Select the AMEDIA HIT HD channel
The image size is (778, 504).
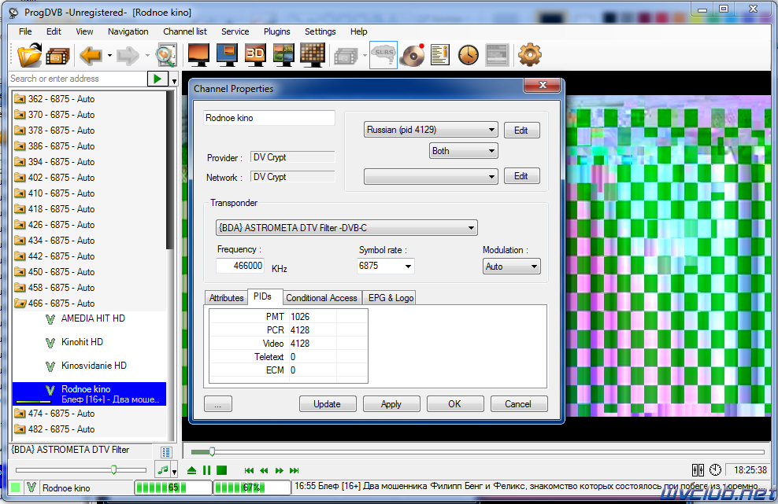pos(93,318)
